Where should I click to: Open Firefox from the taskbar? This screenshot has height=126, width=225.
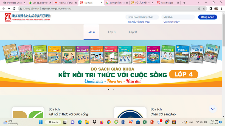click(102, 122)
